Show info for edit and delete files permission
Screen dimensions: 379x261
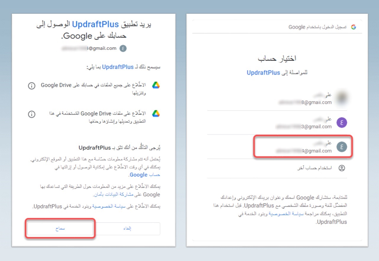click(32, 114)
